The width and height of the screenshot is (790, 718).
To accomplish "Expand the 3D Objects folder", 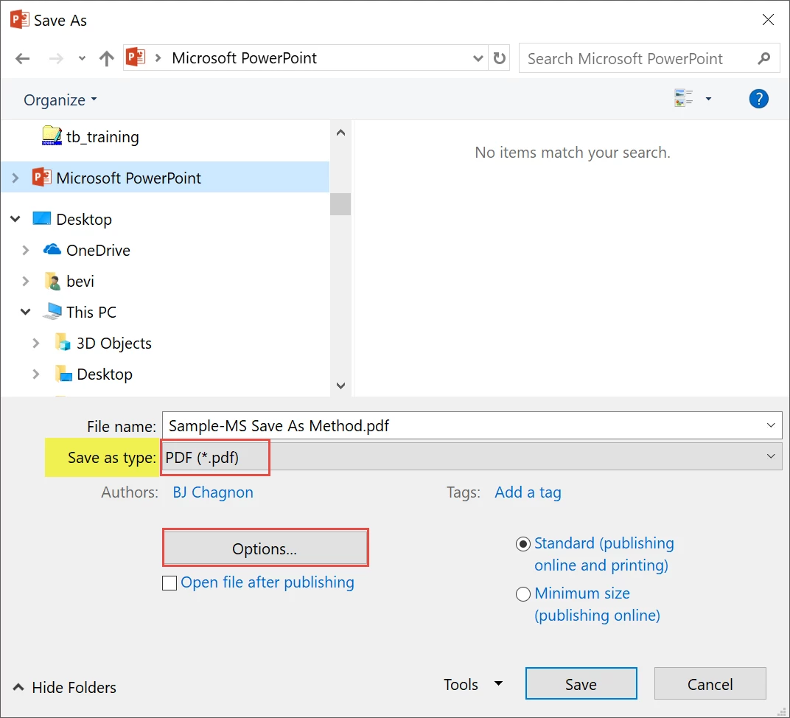I will (36, 343).
